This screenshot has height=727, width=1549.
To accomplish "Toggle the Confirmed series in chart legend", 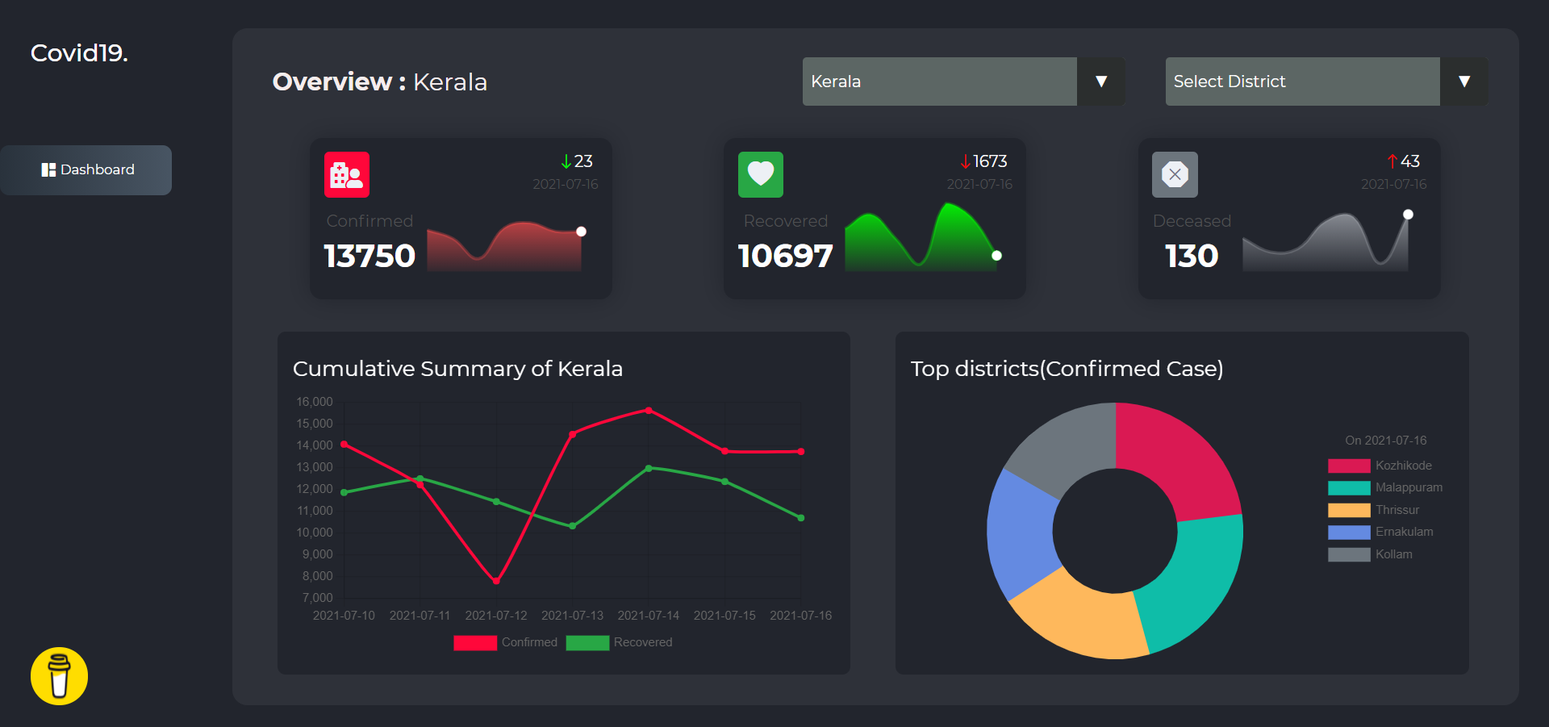I will coord(475,642).
